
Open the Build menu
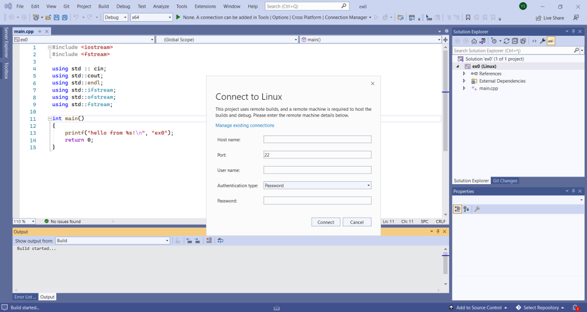coord(103,6)
